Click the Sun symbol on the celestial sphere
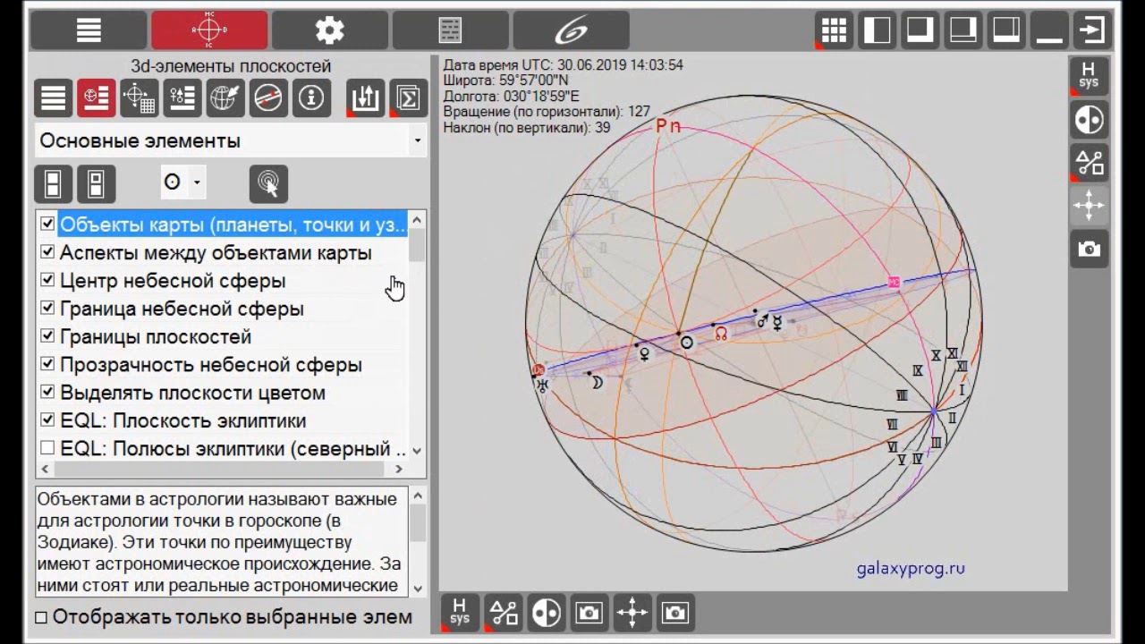The height and width of the screenshot is (644, 1145). pos(686,343)
